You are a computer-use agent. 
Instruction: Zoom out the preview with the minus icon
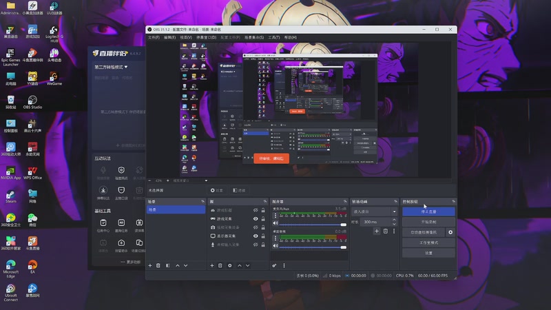click(x=149, y=180)
